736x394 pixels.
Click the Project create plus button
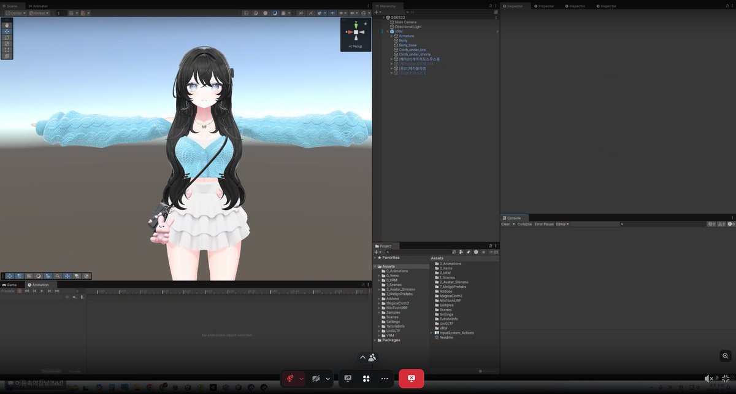(377, 252)
